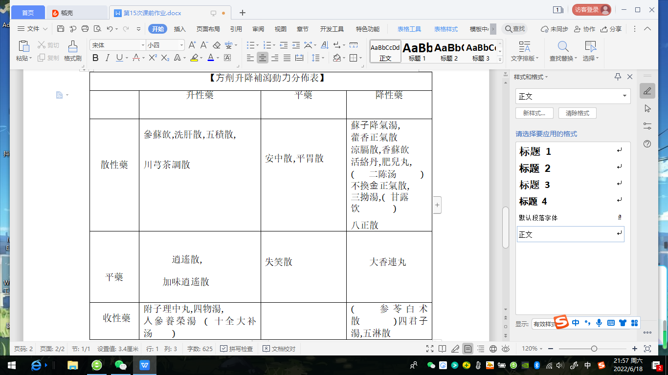
Task: Clear formatting with the eraser icon
Action: pos(217,45)
